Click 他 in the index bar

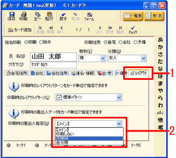(160, 120)
